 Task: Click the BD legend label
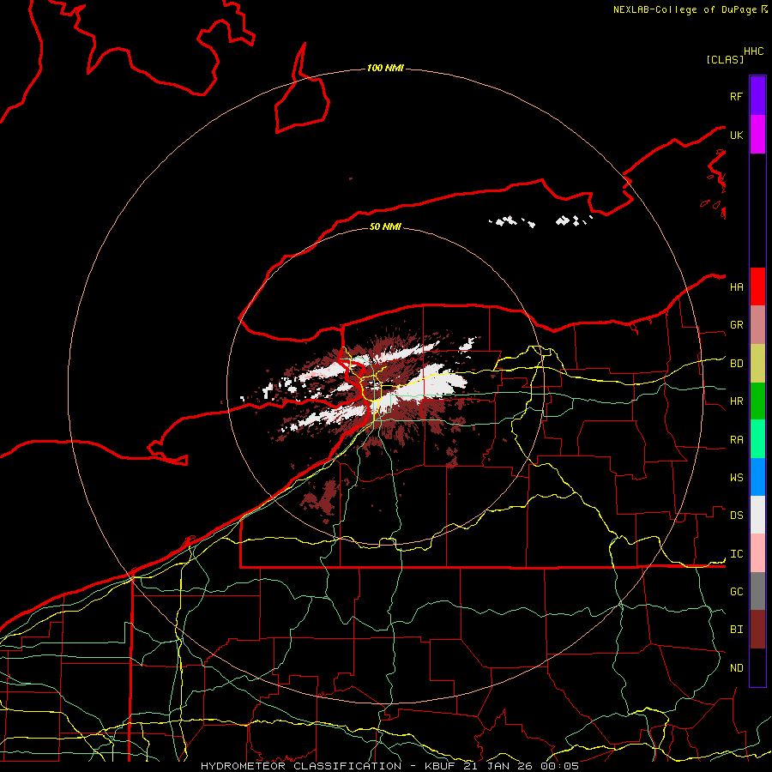click(x=736, y=364)
